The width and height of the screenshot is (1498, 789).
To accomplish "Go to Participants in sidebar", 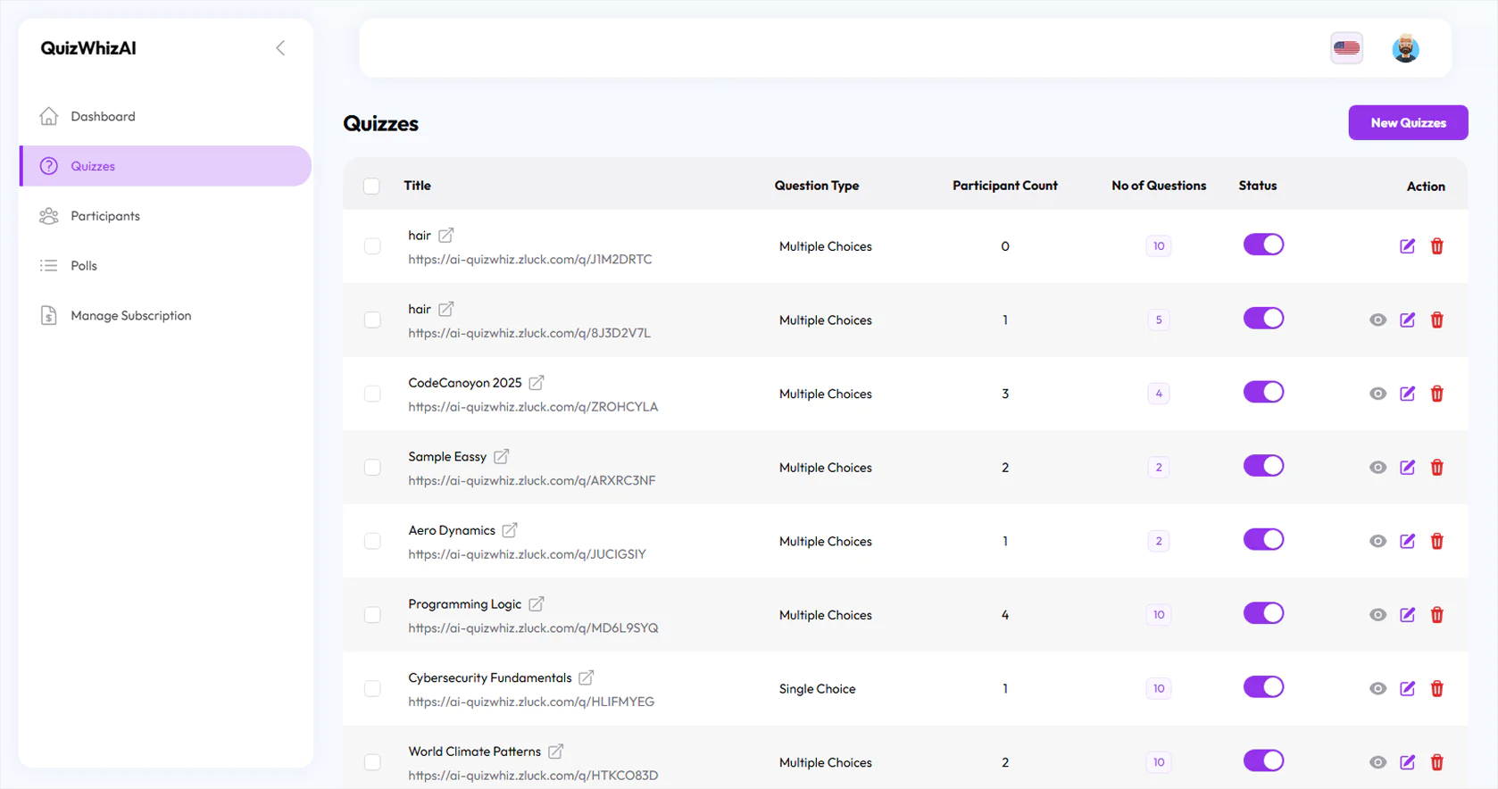I will (105, 216).
